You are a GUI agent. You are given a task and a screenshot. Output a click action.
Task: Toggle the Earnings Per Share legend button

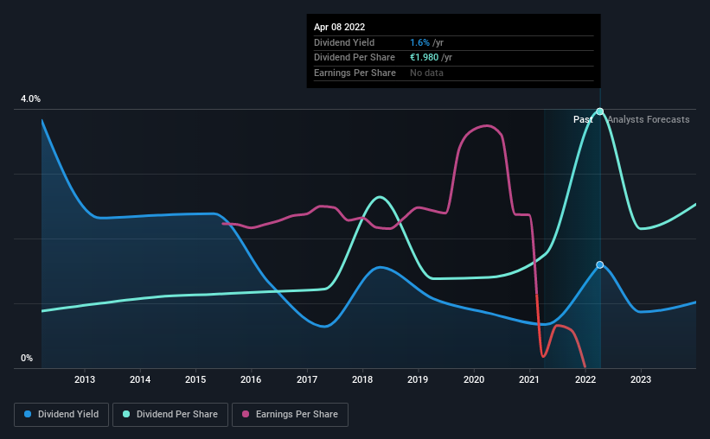coord(290,415)
